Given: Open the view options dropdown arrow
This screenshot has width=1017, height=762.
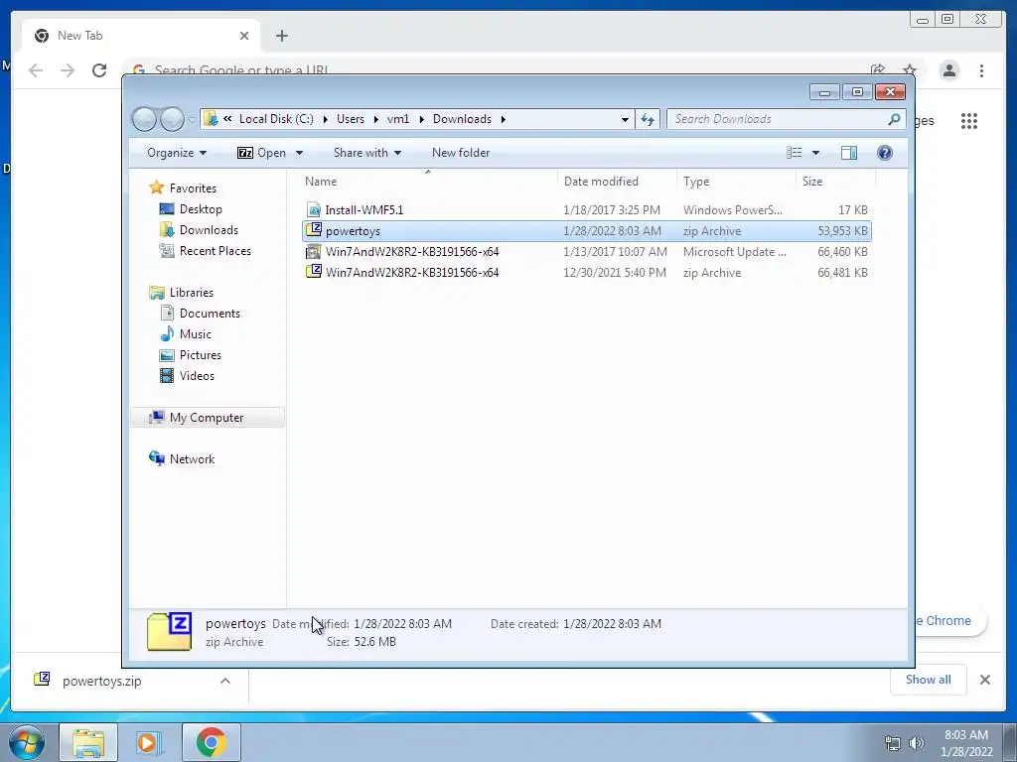Looking at the screenshot, I should click(x=816, y=153).
